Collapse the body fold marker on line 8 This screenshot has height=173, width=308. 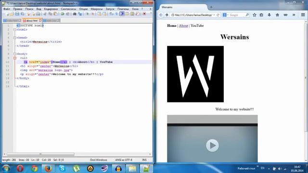(15, 54)
